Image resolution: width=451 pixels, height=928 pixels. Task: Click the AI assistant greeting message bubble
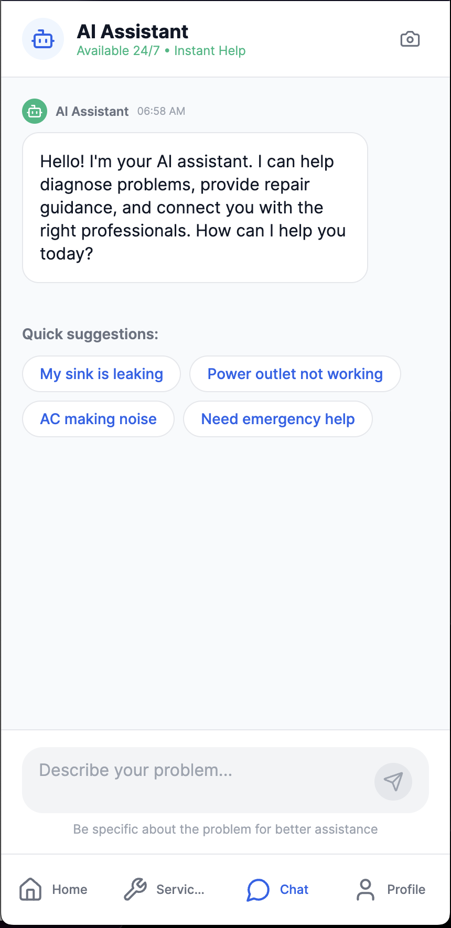(x=195, y=208)
